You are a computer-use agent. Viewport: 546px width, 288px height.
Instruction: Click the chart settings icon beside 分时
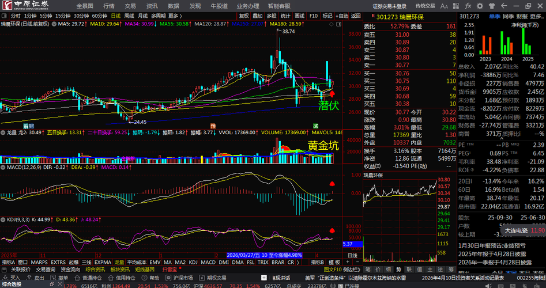5,16
